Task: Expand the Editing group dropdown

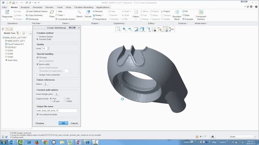Action: click(151, 23)
